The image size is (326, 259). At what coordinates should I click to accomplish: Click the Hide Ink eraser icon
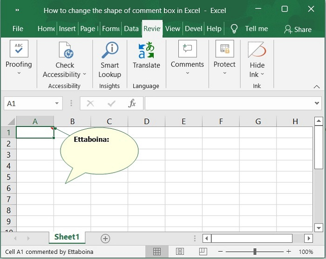click(257, 49)
